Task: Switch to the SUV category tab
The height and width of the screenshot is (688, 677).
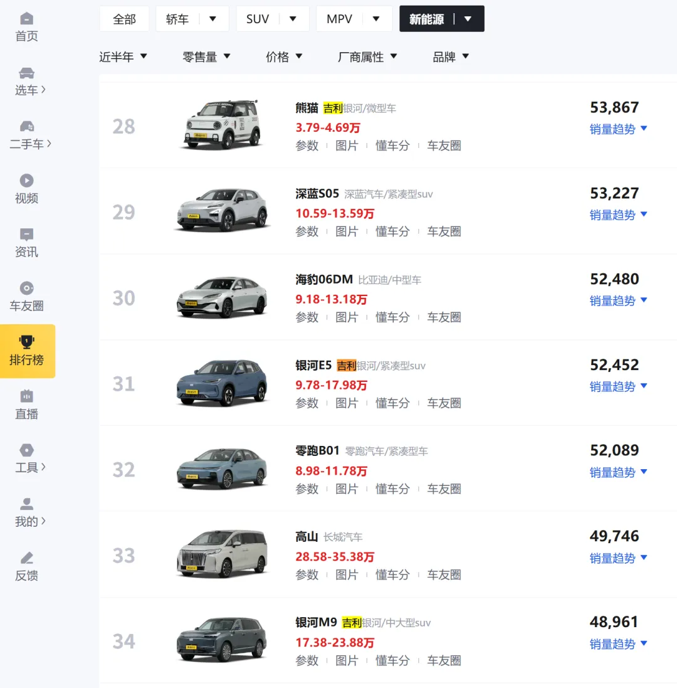Action: click(272, 19)
